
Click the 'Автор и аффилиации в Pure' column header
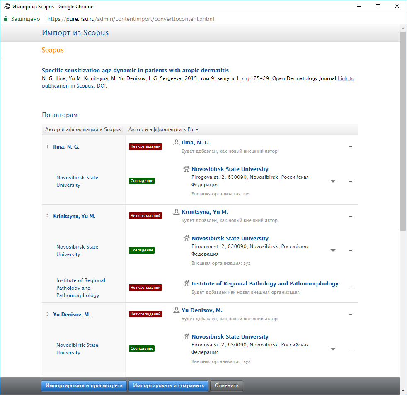[x=163, y=129]
